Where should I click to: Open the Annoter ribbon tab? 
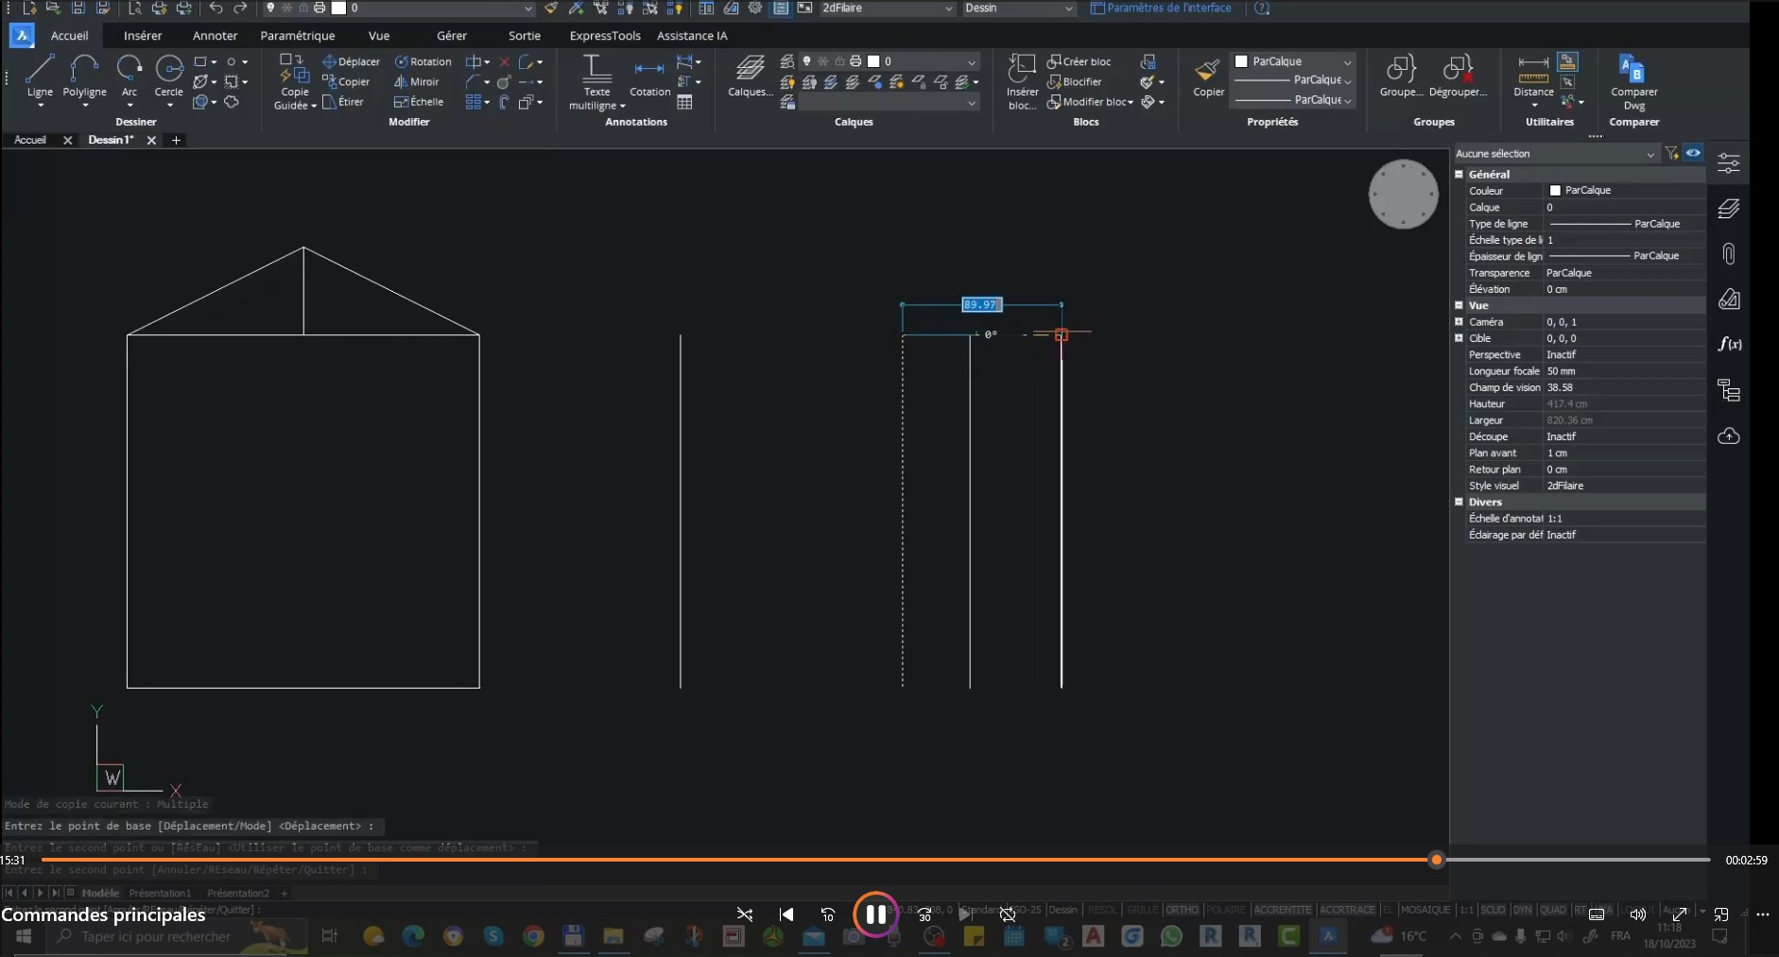[215, 36]
